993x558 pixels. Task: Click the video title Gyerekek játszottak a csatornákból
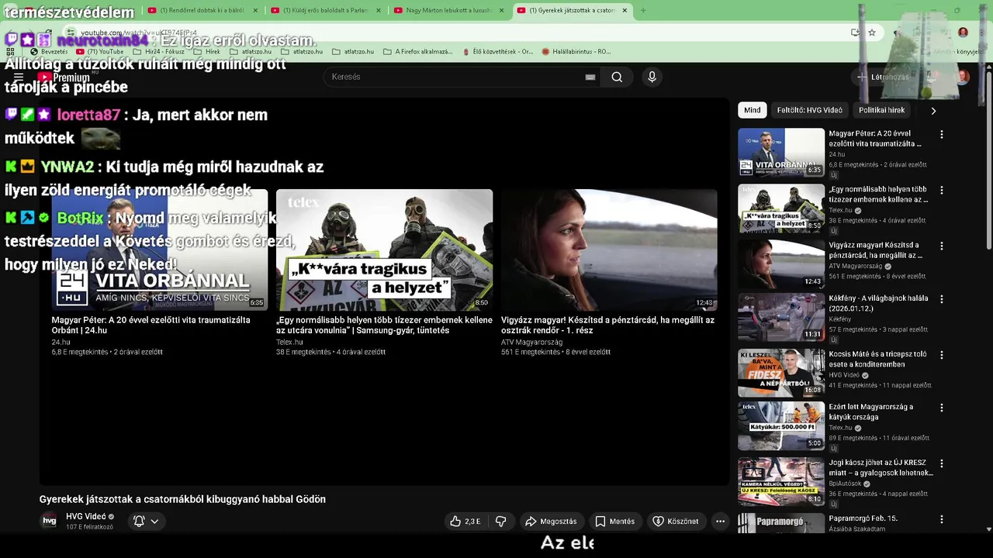[x=182, y=499]
